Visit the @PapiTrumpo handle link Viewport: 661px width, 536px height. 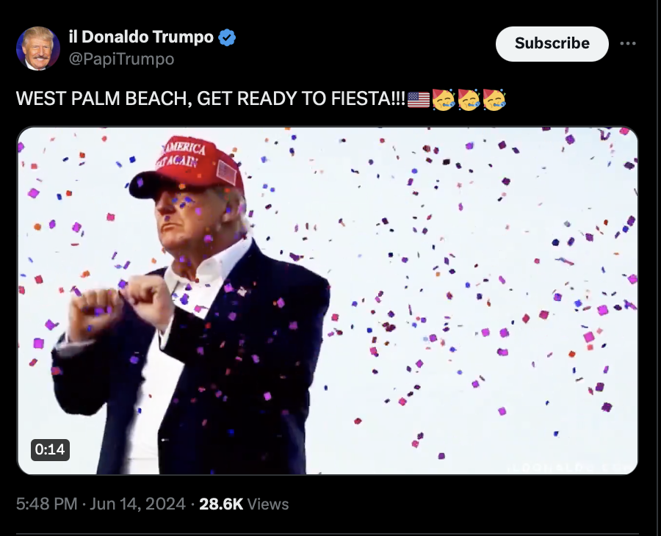coord(121,59)
